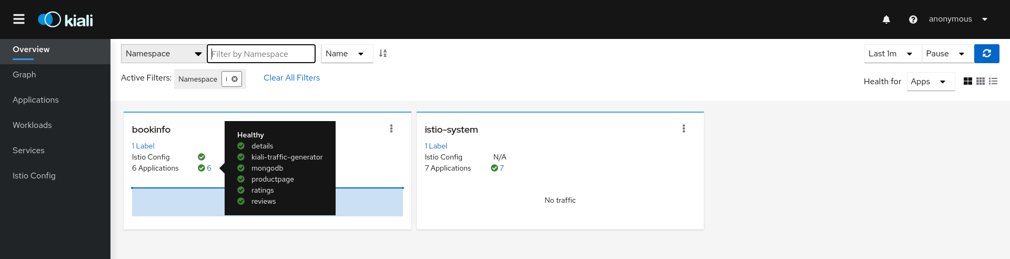
Task: Open the help question mark menu
Action: coord(913,19)
